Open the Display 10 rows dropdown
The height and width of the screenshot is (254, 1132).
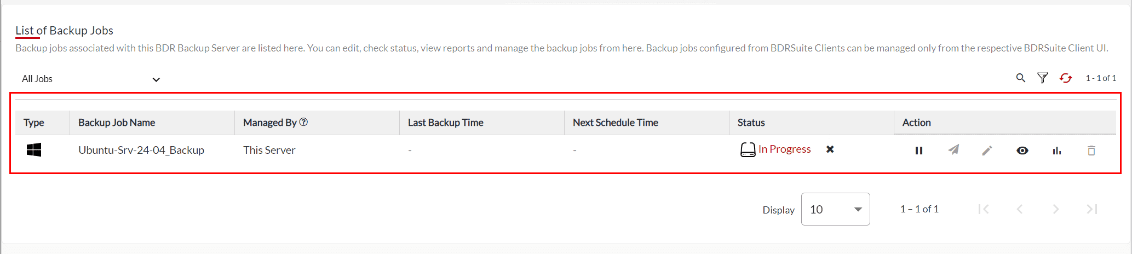click(835, 209)
